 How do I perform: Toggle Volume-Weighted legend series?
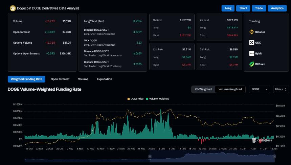158,99
